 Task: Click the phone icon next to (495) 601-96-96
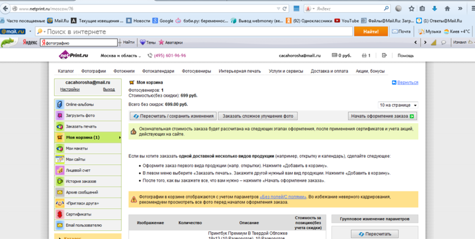click(x=150, y=55)
